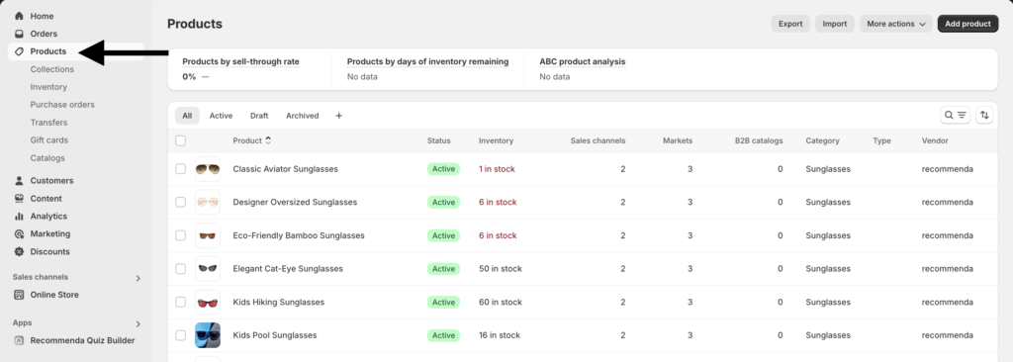Open Eco-Friendly Bamboo Sunglasses product name

tap(299, 235)
